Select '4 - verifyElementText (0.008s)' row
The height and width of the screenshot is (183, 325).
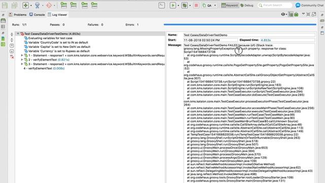coord(44,69)
